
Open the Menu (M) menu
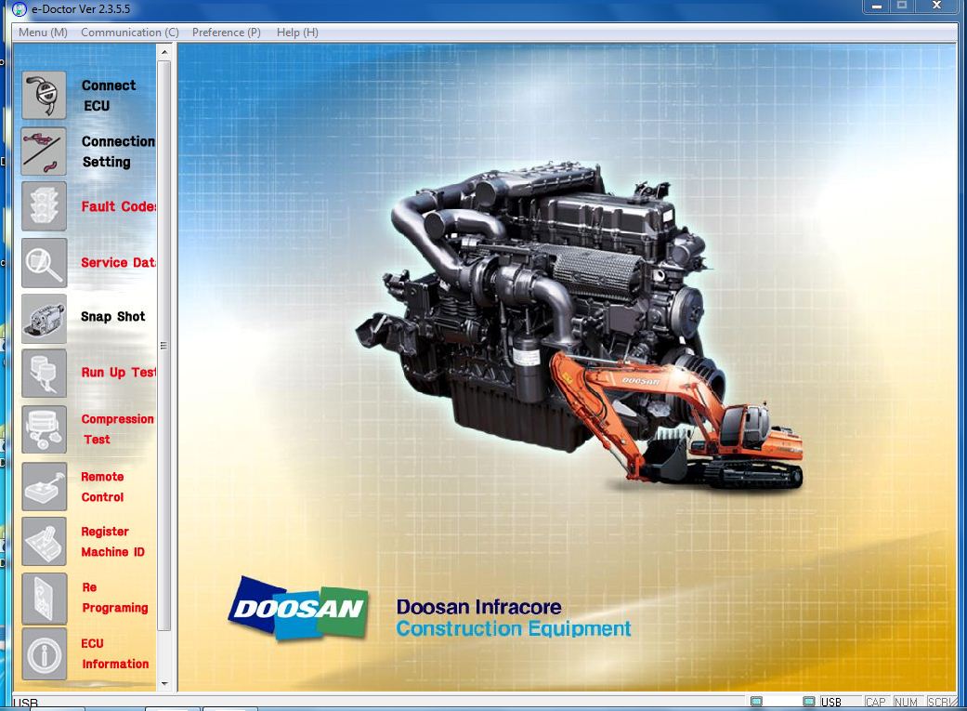pyautogui.click(x=43, y=33)
